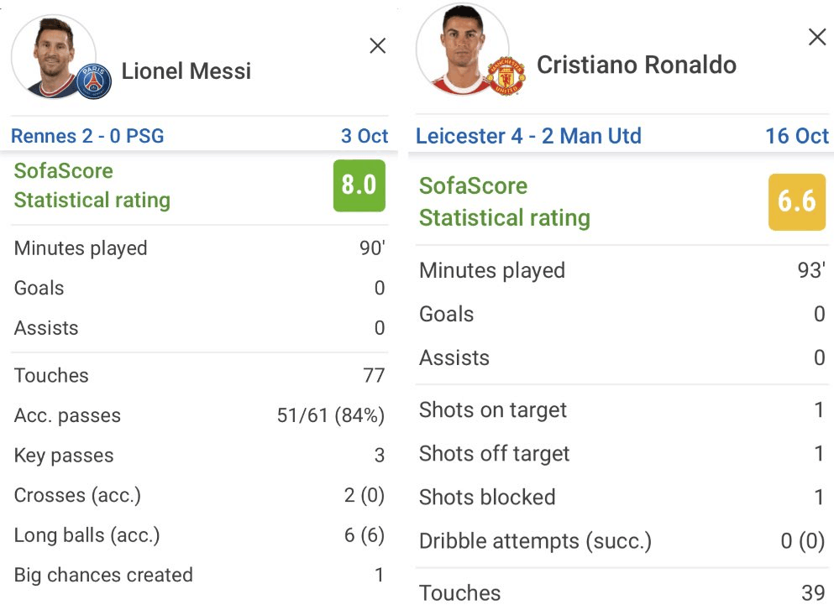Select Messi's Acc. passes row

[x=199, y=415]
